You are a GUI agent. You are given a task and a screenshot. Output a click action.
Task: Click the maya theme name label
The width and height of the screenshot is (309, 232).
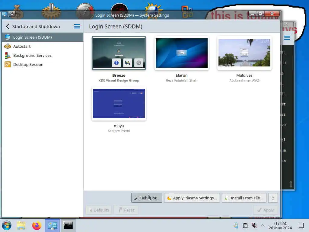tap(119, 126)
